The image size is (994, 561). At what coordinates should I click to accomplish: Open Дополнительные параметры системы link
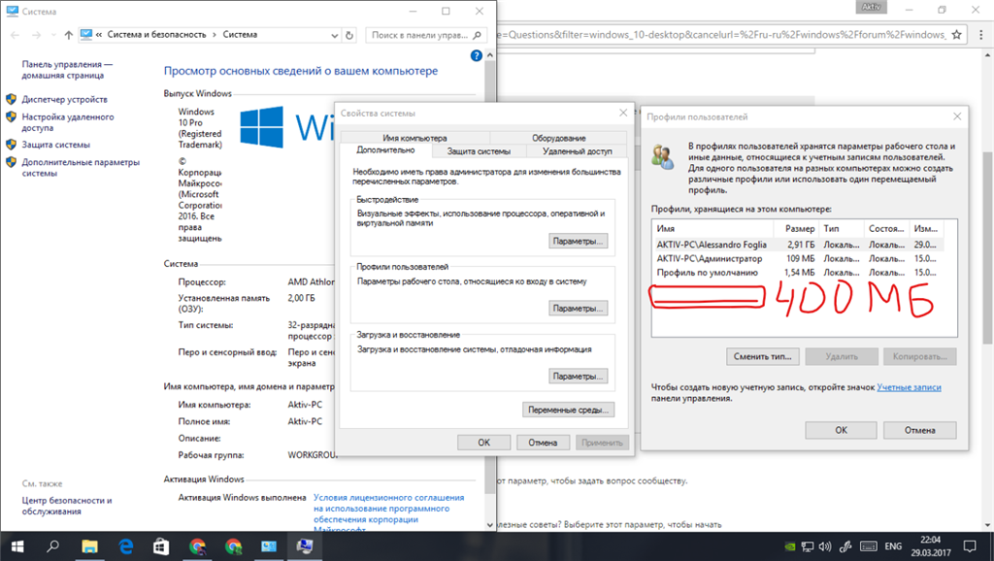click(81, 167)
